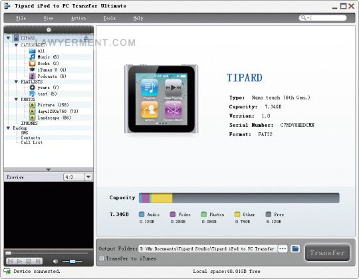Click the previous track button in preview
This screenshot has height=279, width=359.
10,261
